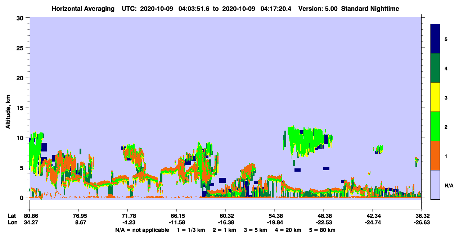Image resolution: width=468 pixels, height=240 pixels.
Task: Click legend text 'N/A = not applicable'
Action: click(142, 230)
